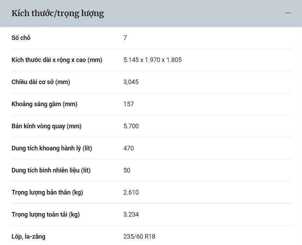Select the Số chỗ row label
The image size is (302, 245).
click(x=21, y=38)
